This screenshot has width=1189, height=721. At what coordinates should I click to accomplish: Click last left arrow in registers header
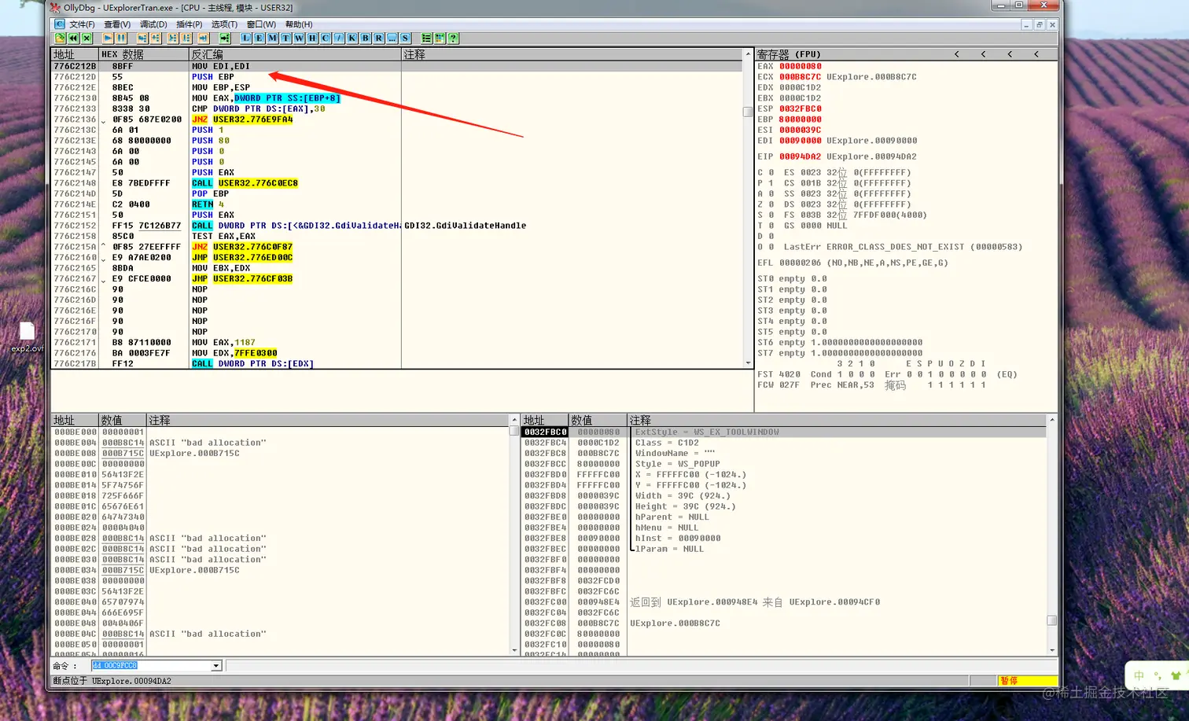(1036, 54)
